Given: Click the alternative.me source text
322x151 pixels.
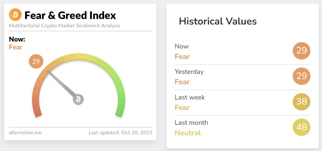Looking at the screenshot, I should (25, 133).
